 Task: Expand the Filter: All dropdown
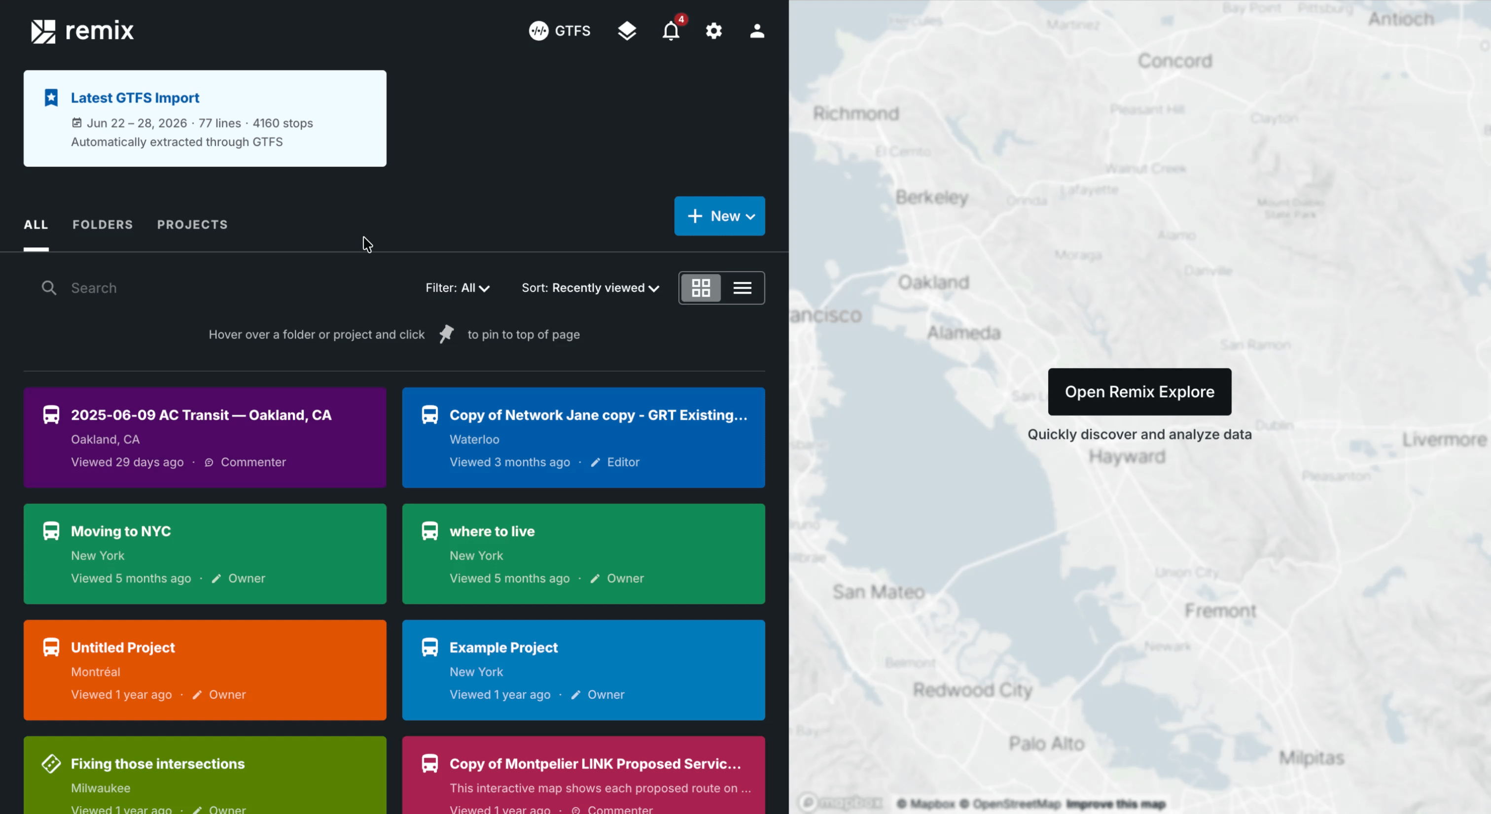tap(457, 288)
